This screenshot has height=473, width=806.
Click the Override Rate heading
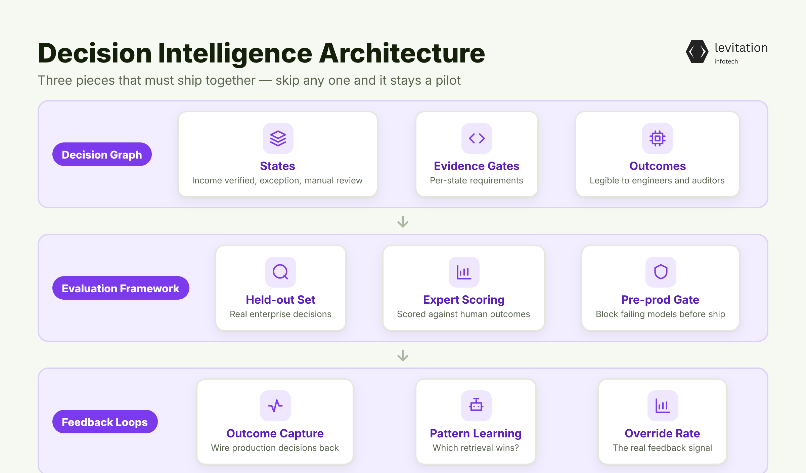662,433
